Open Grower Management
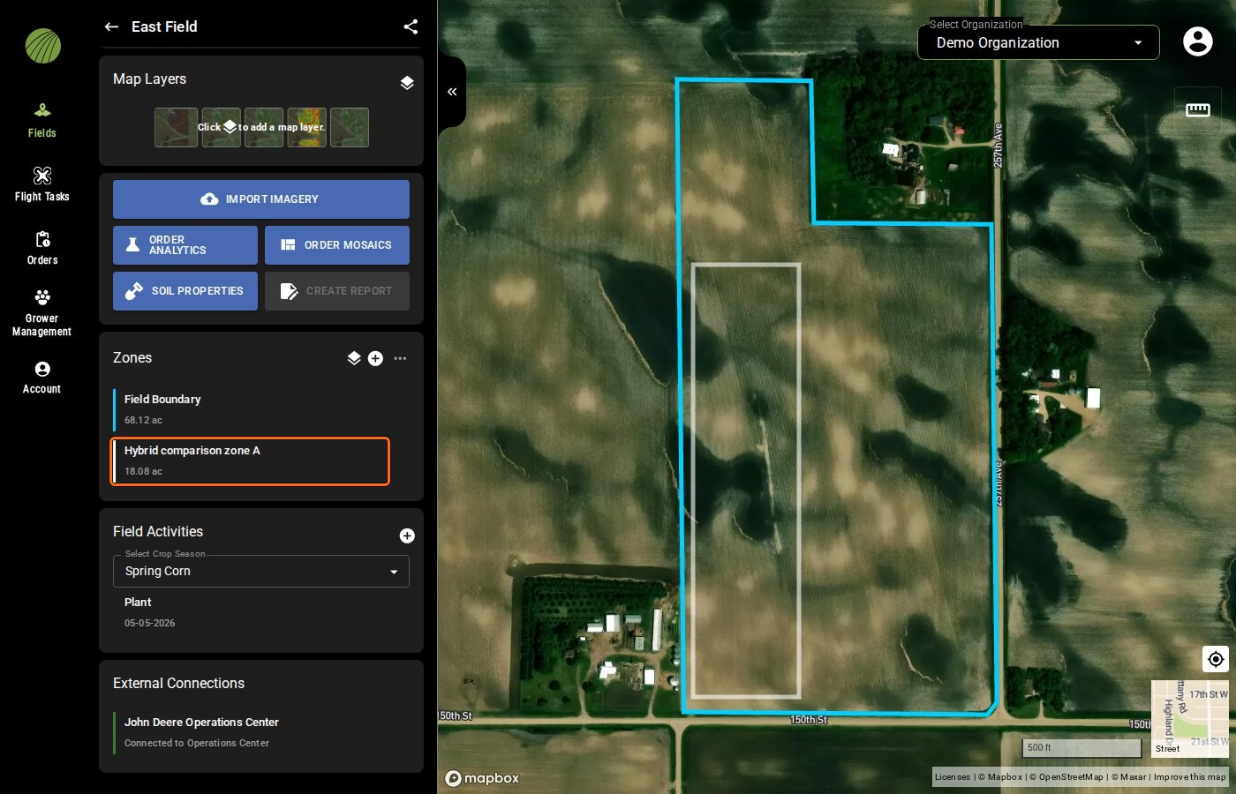The image size is (1236, 794). click(x=42, y=312)
